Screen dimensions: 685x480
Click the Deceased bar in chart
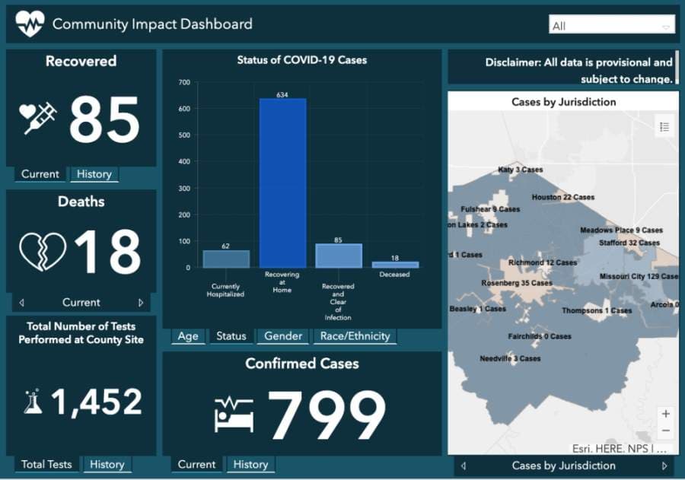[395, 265]
